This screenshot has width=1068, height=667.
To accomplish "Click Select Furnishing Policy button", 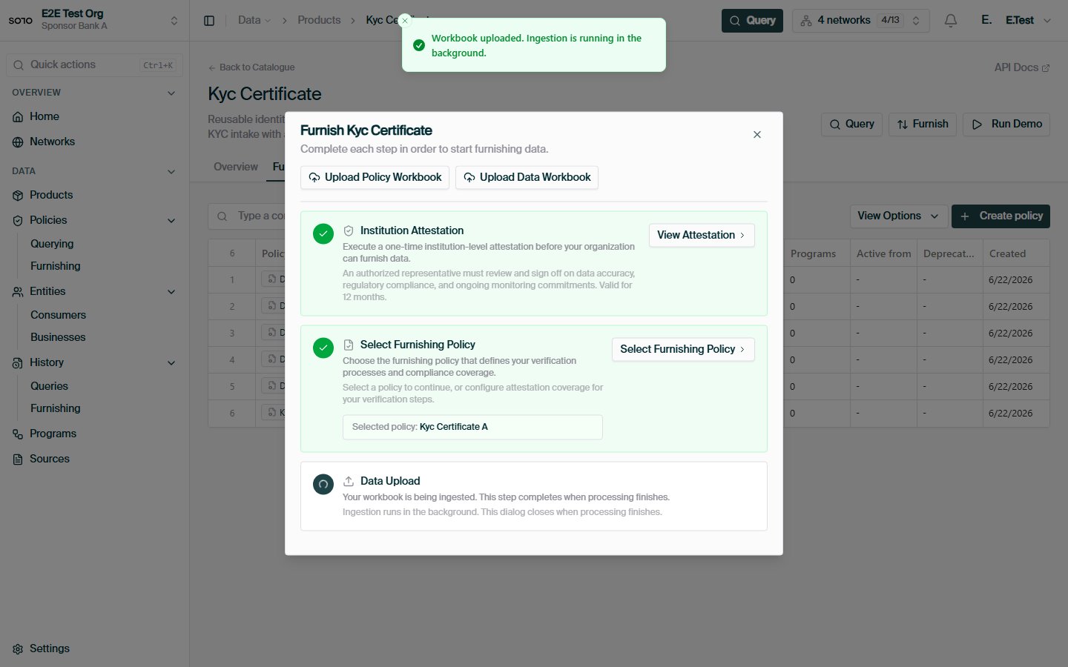I will (683, 349).
